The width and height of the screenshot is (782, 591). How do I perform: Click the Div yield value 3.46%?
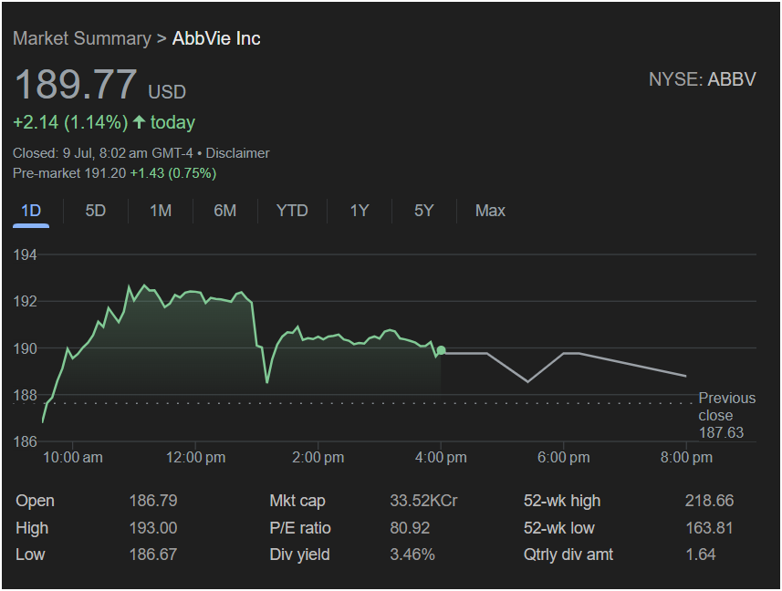[x=412, y=555]
